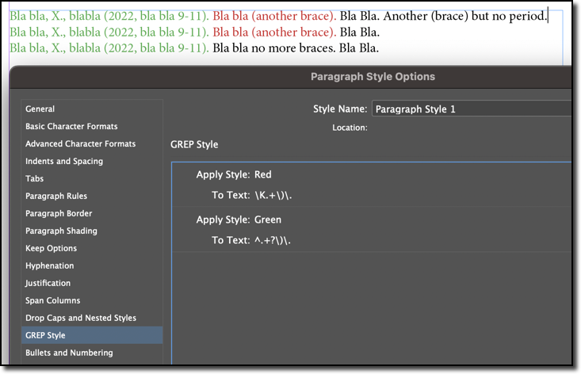Open Span Columns category
Viewport: 581px width, 374px height.
(x=53, y=301)
